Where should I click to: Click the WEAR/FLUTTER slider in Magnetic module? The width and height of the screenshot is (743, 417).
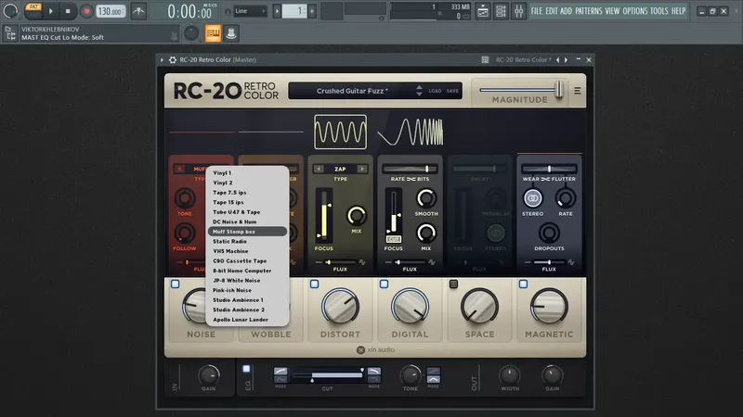click(549, 169)
